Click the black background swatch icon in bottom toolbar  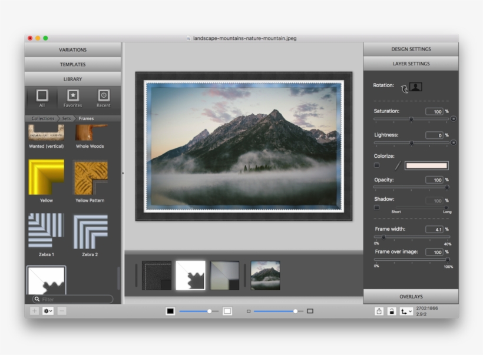click(170, 311)
